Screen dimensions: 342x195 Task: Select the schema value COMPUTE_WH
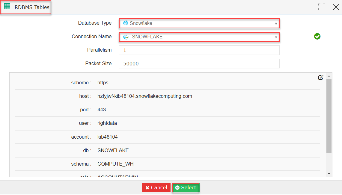115,164
